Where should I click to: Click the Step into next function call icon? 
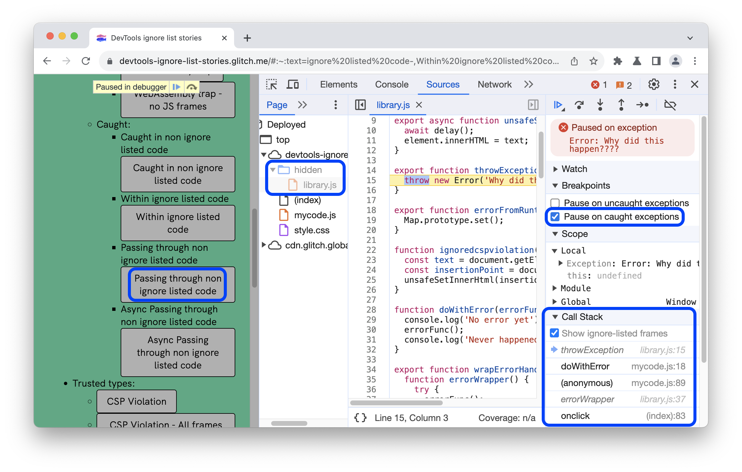pyautogui.click(x=602, y=105)
